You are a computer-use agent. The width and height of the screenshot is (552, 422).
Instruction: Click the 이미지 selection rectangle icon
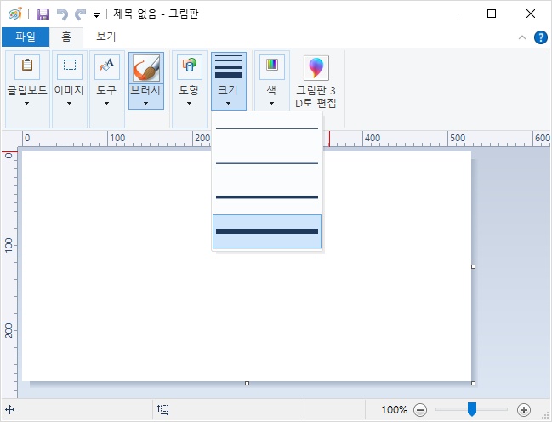coord(70,66)
